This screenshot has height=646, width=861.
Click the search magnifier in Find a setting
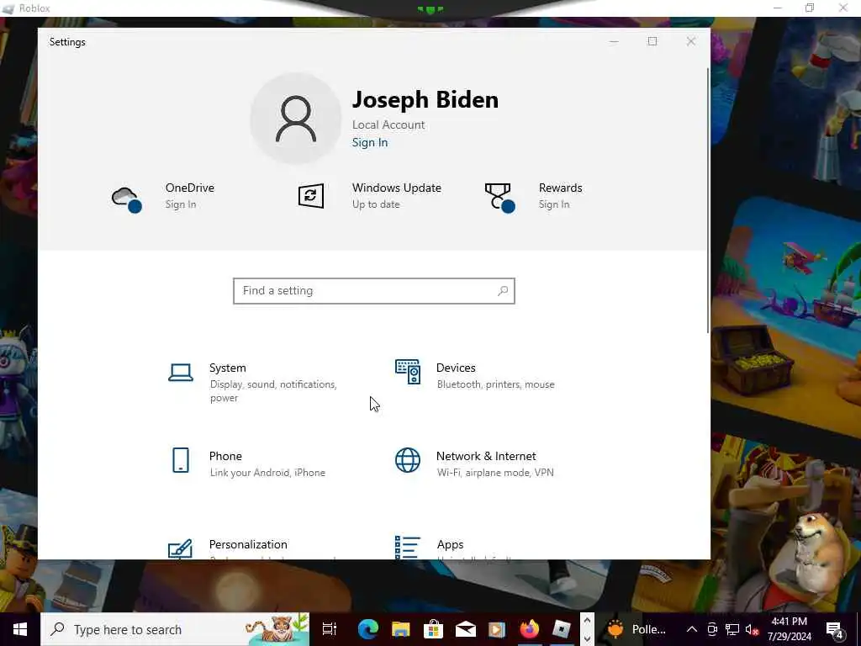point(503,290)
